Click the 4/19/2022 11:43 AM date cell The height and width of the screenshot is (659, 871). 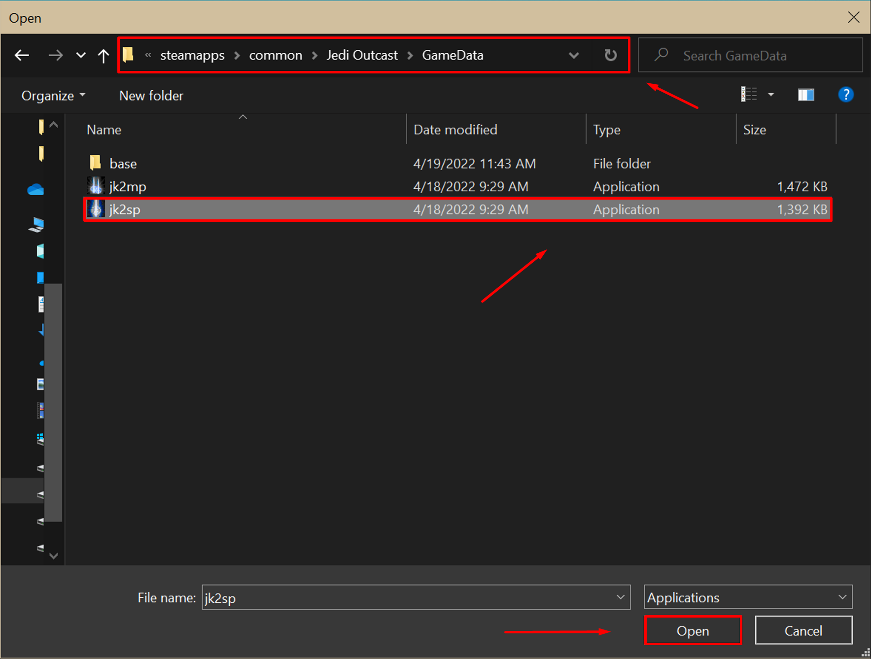[x=475, y=164]
